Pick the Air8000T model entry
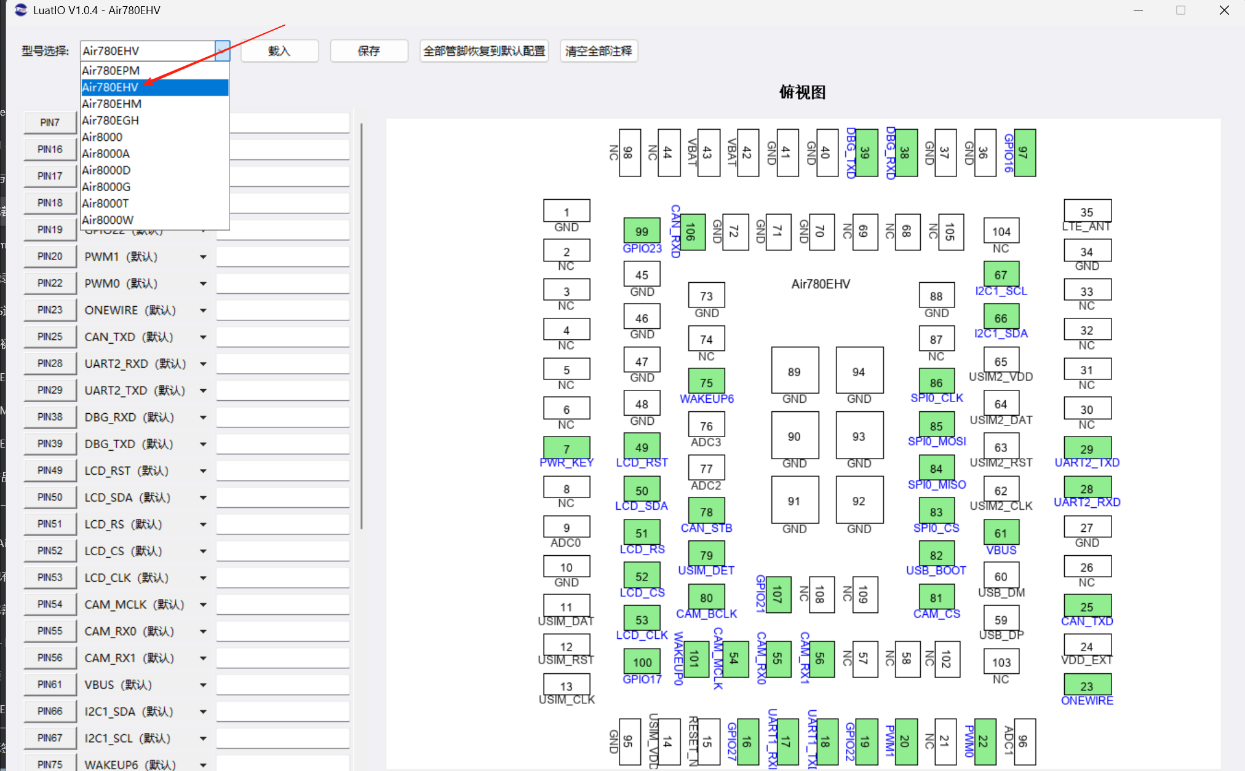 (154, 204)
